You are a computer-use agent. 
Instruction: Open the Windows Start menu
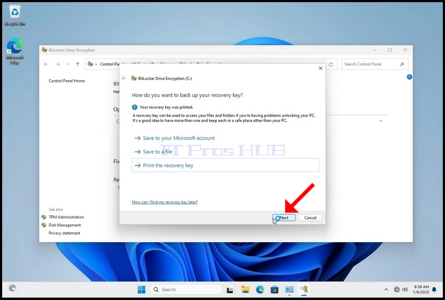(x=141, y=290)
